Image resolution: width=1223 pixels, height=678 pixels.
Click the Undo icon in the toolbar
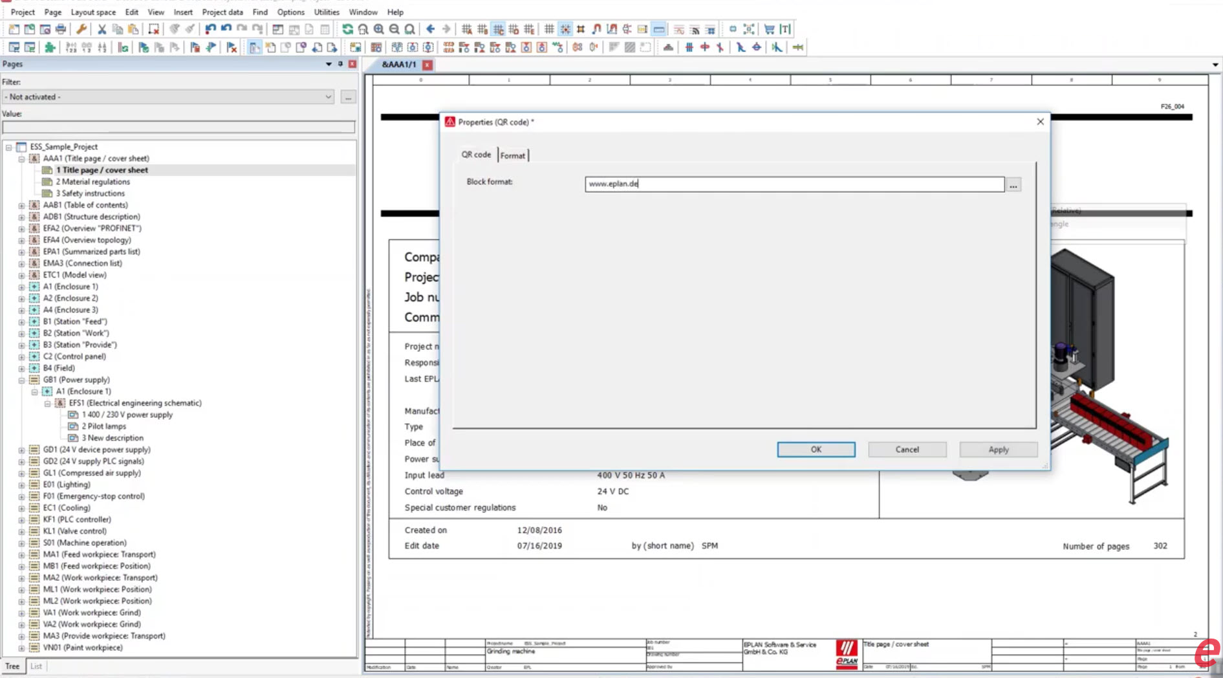(x=211, y=29)
